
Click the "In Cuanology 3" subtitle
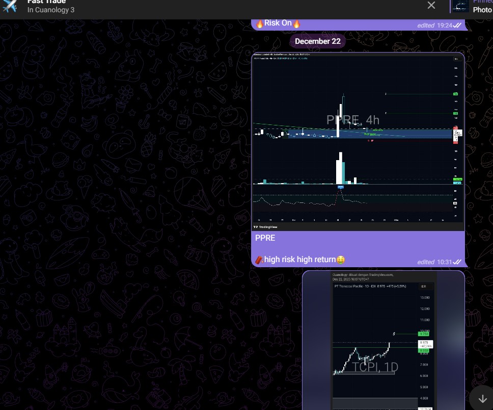coord(51,10)
